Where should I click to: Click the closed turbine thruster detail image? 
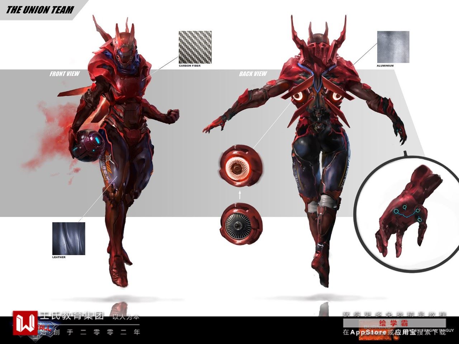coord(241,224)
